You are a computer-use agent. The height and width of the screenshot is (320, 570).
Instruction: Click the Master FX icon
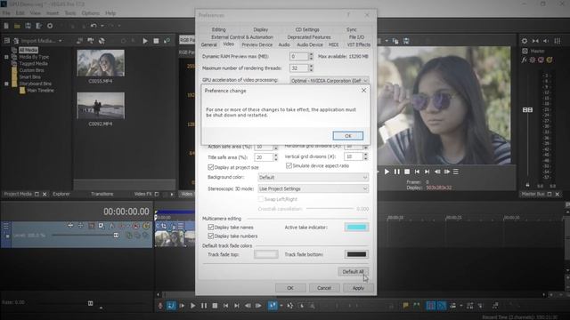524,60
